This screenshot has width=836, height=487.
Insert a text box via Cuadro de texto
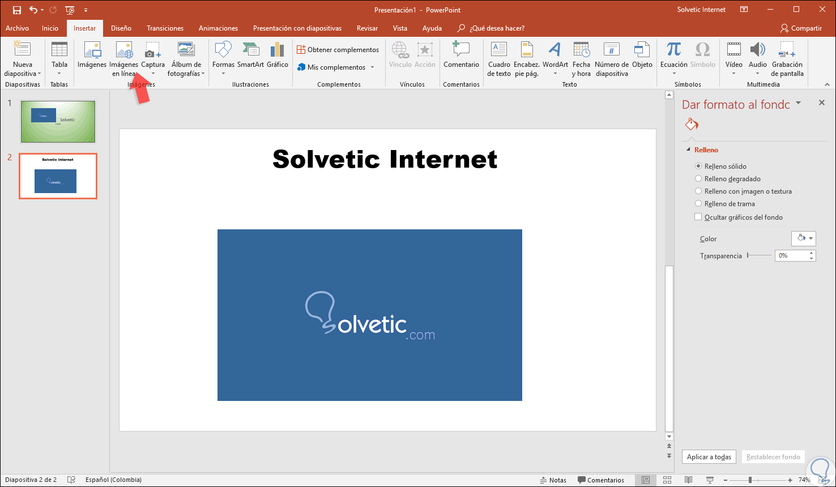[x=499, y=59]
